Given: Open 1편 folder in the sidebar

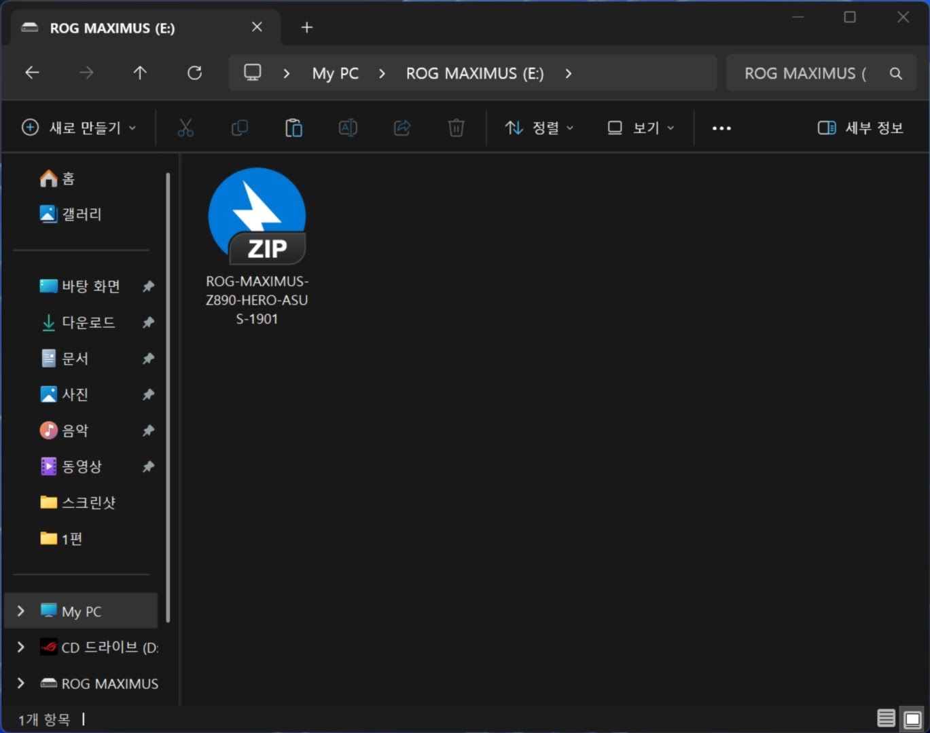Looking at the screenshot, I should [x=61, y=538].
